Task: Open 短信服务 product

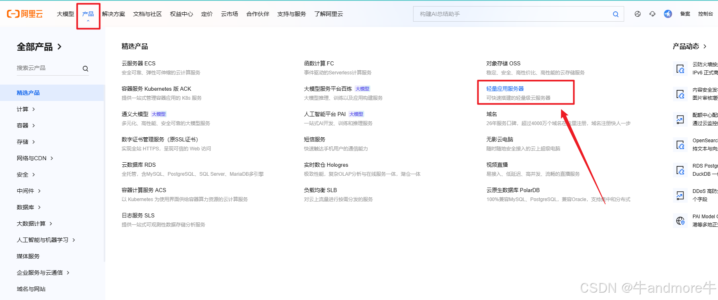Action: (x=315, y=139)
